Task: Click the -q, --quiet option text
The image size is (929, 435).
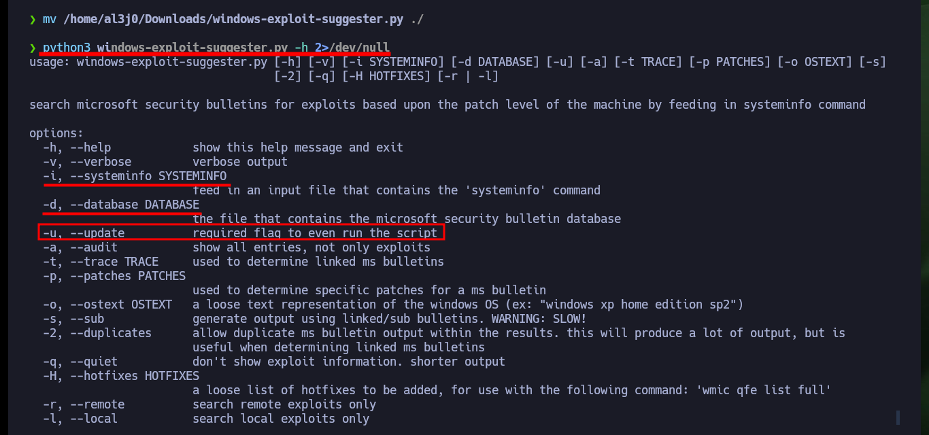Action: [x=80, y=362]
